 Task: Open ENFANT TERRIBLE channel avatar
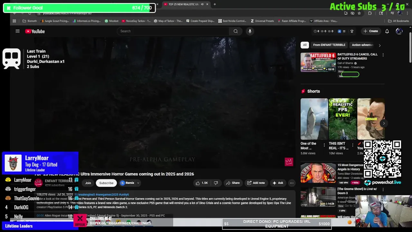click(38, 183)
